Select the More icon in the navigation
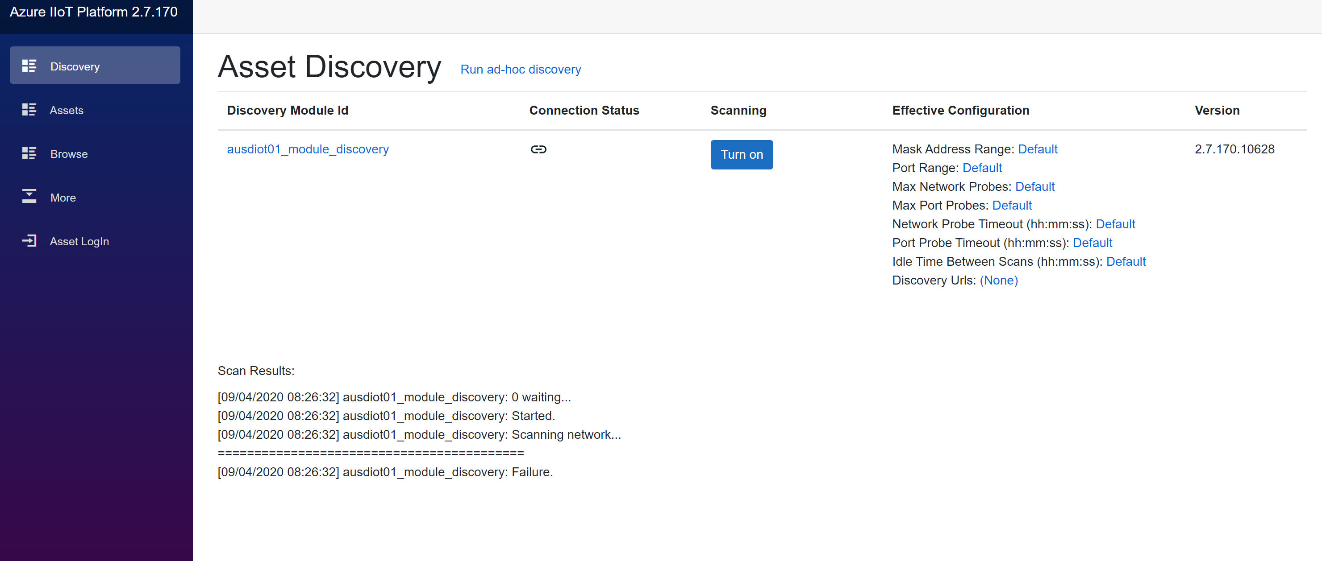The width and height of the screenshot is (1322, 561). click(x=29, y=196)
